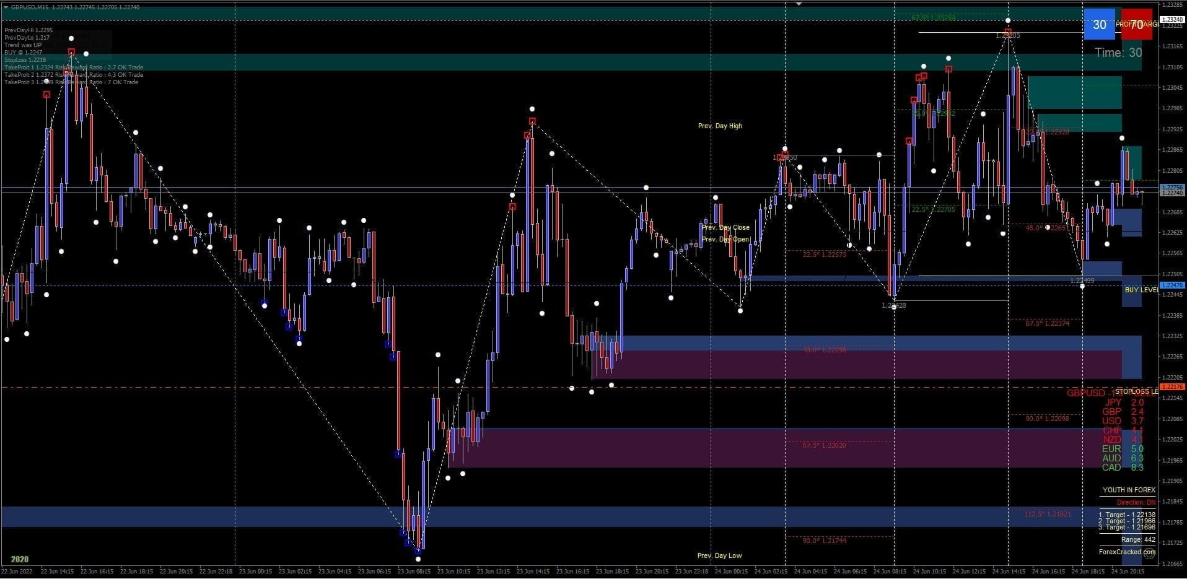The width and height of the screenshot is (1187, 579).
Task: Click the Direction: DN indicator text
Action: 1136,503
